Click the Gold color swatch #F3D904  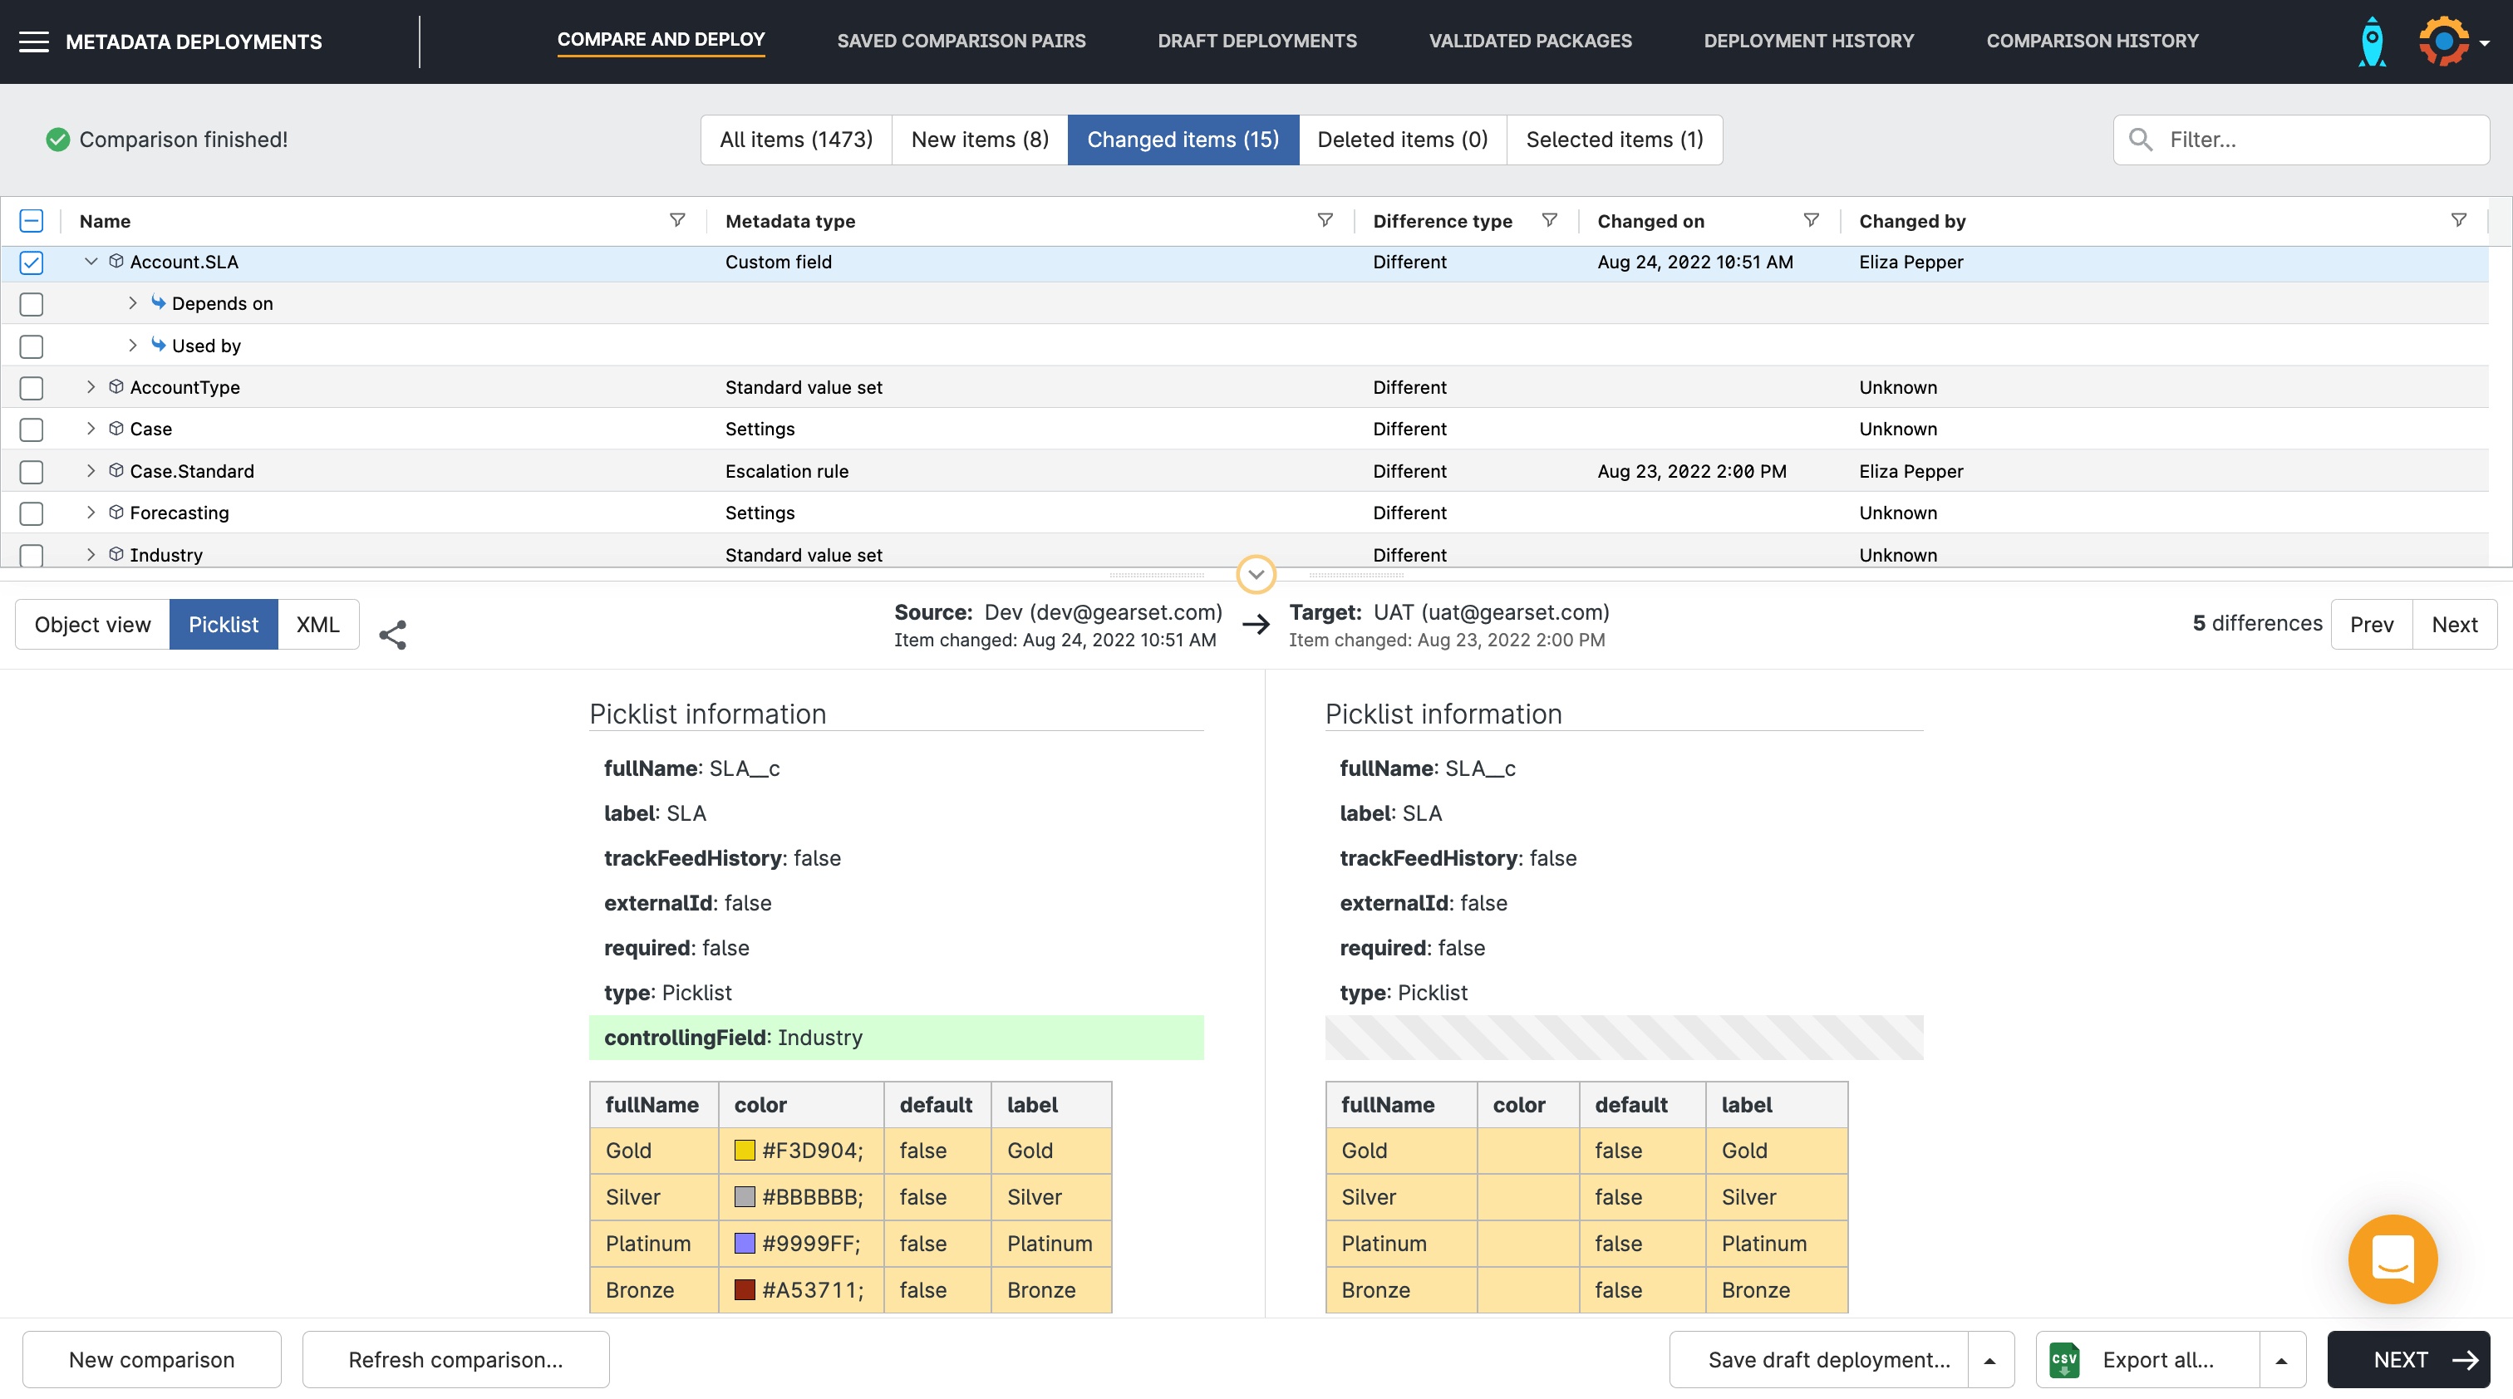[745, 1151]
